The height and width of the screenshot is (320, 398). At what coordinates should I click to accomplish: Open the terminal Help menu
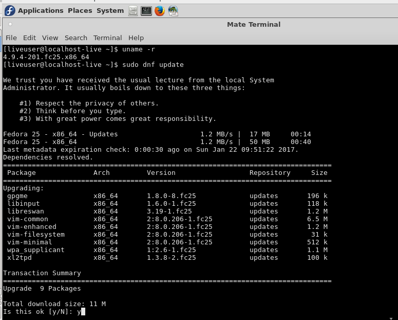136,38
